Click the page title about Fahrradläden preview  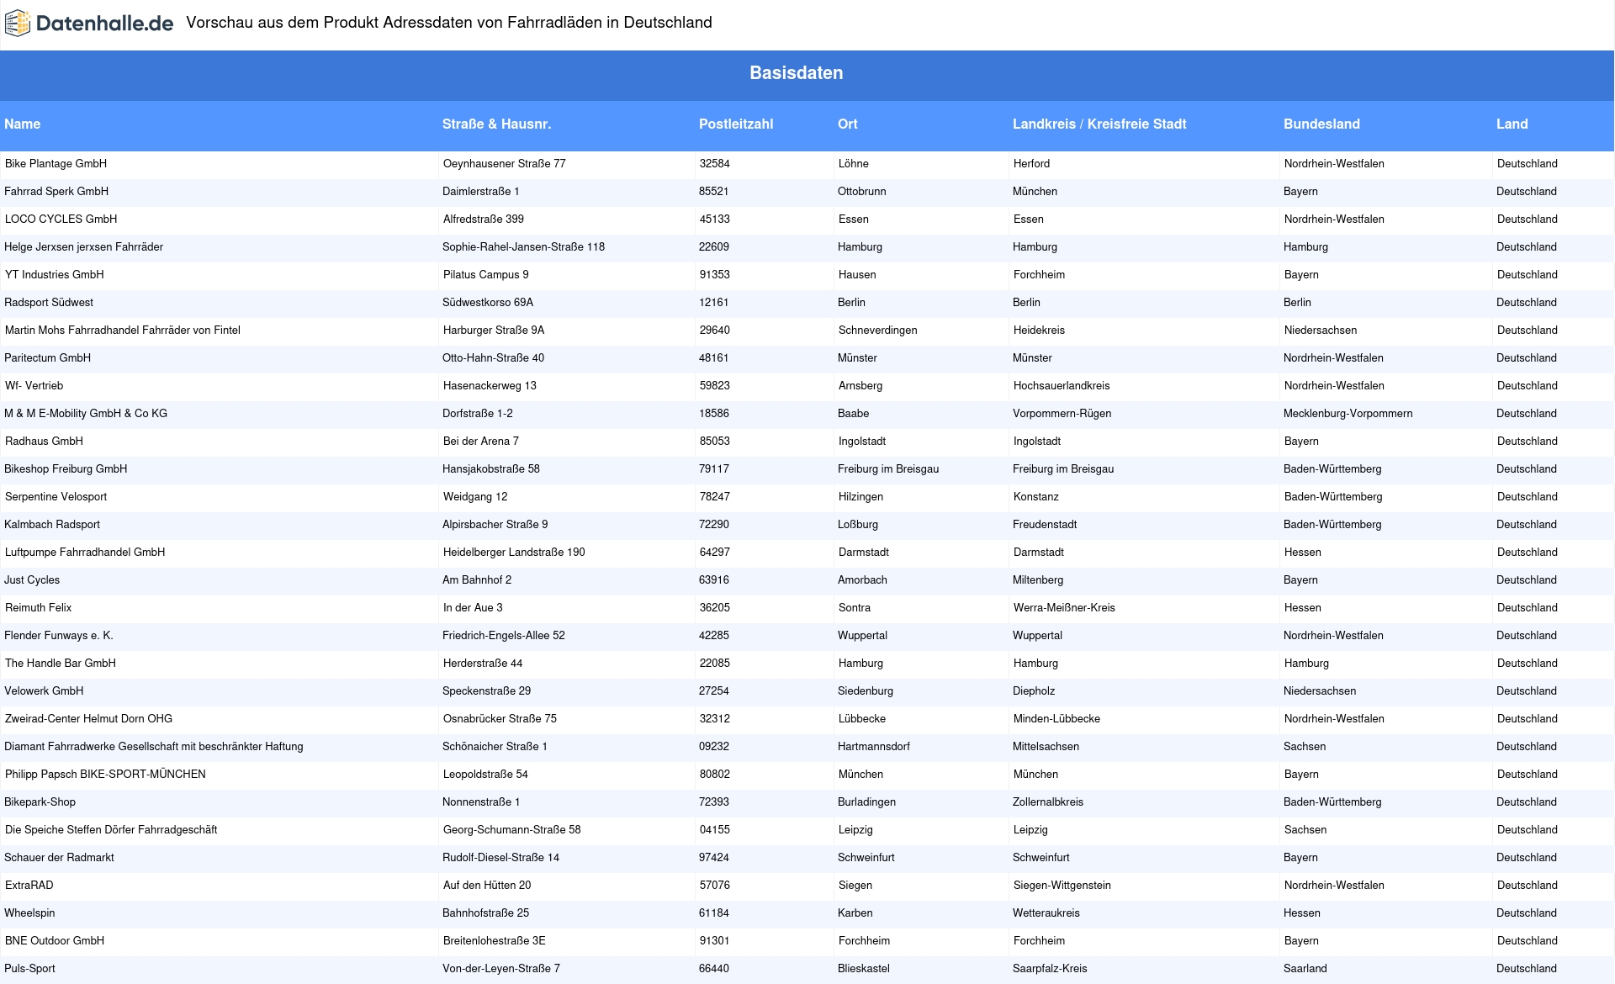coord(449,23)
